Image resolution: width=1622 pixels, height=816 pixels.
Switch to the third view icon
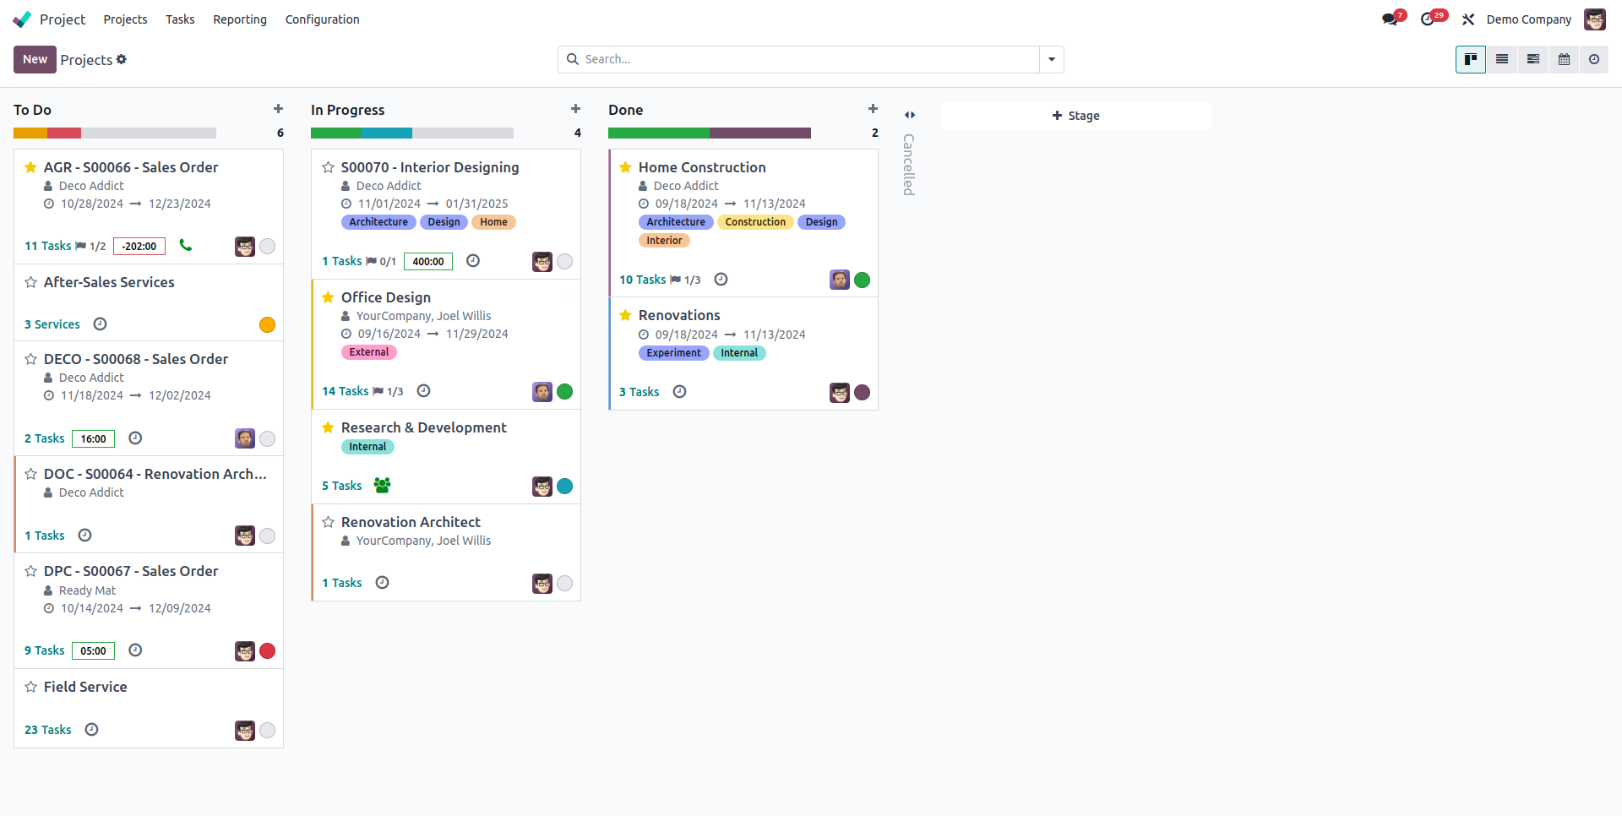pyautogui.click(x=1533, y=59)
